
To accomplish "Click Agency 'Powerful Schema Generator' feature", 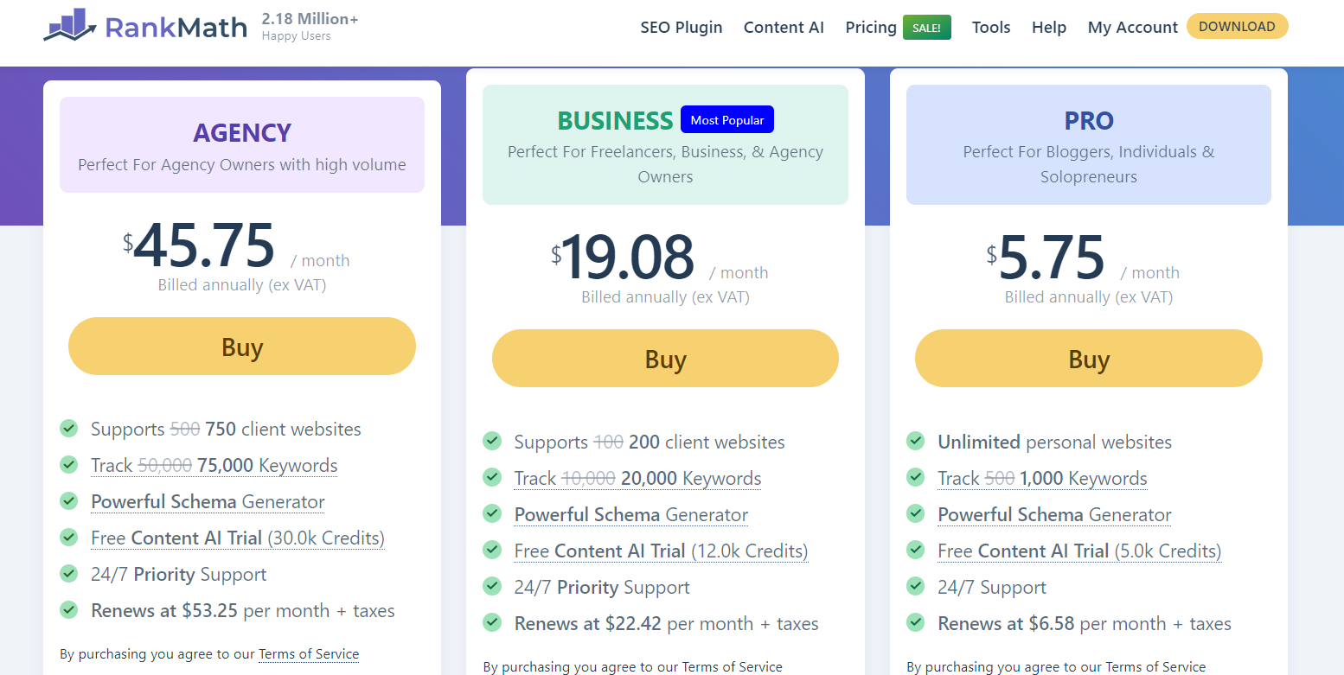I will point(208,501).
